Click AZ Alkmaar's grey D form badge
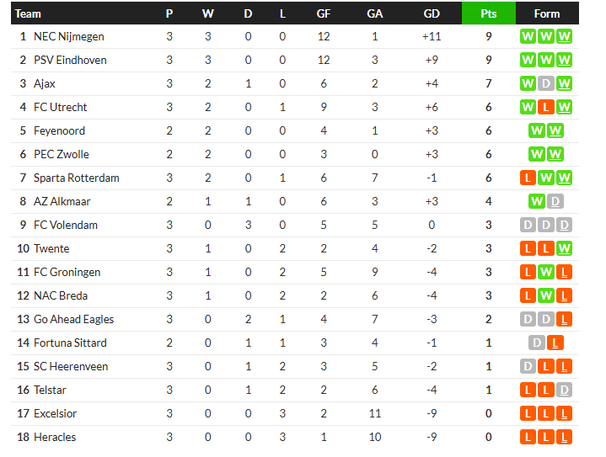 555,201
